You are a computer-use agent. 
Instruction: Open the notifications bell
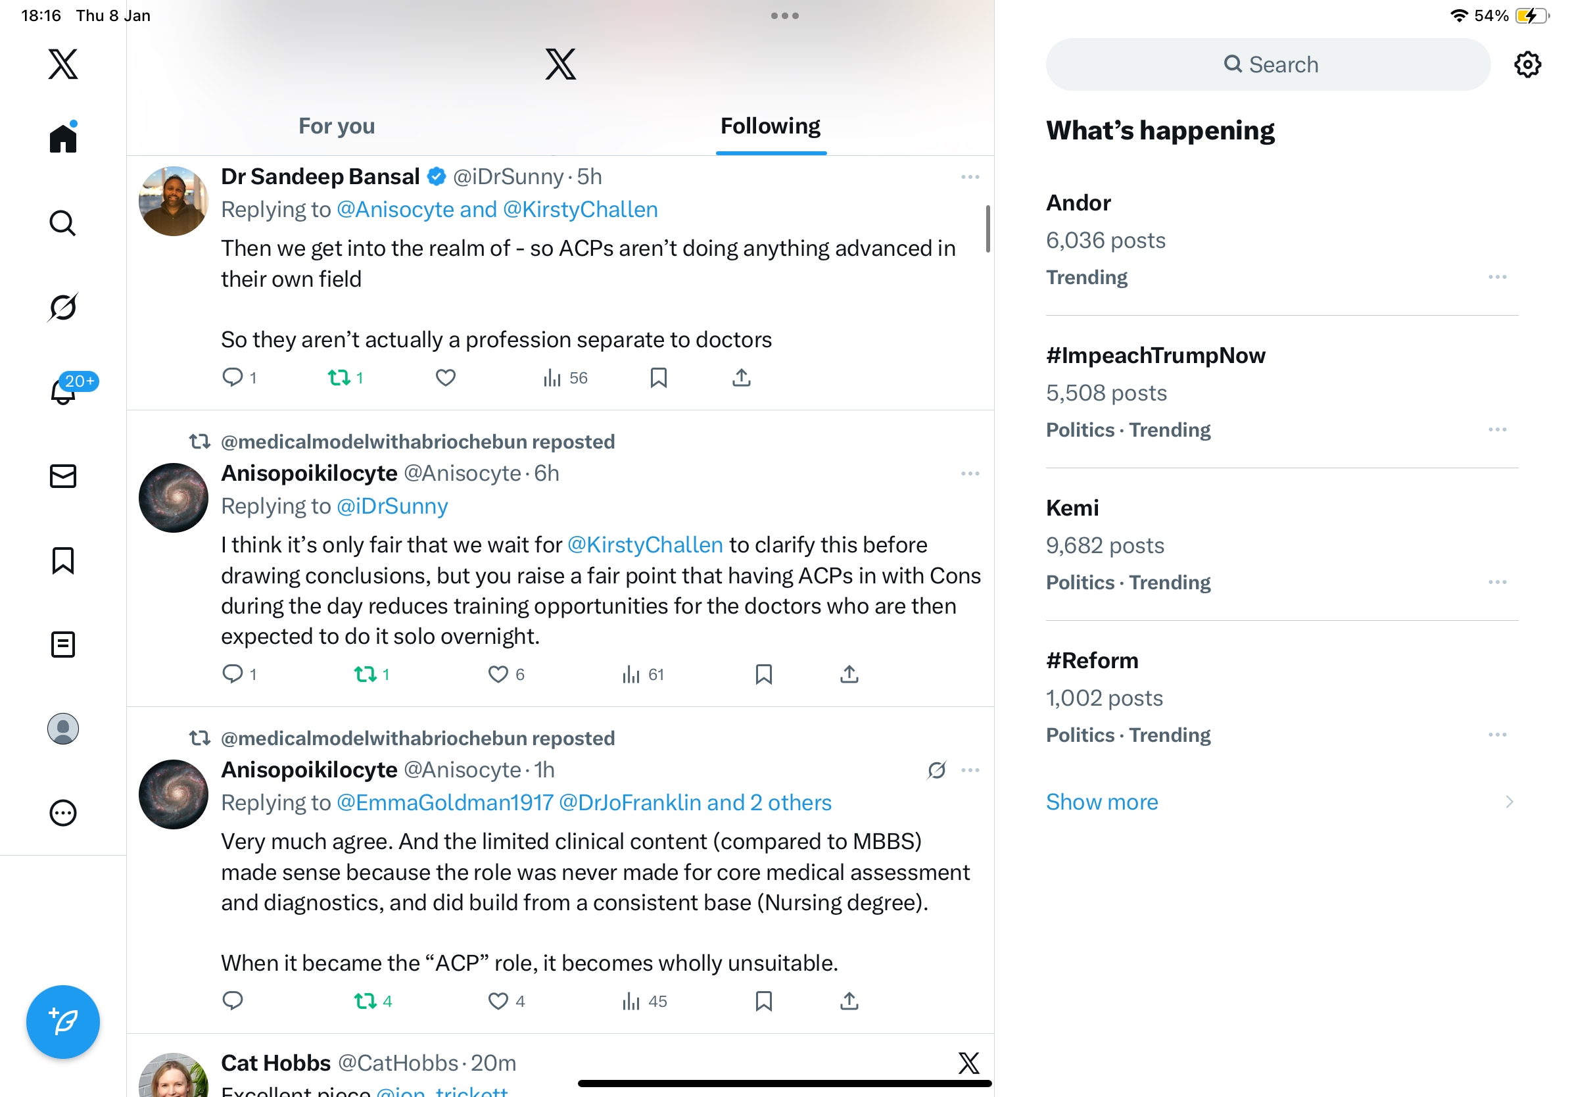tap(63, 392)
